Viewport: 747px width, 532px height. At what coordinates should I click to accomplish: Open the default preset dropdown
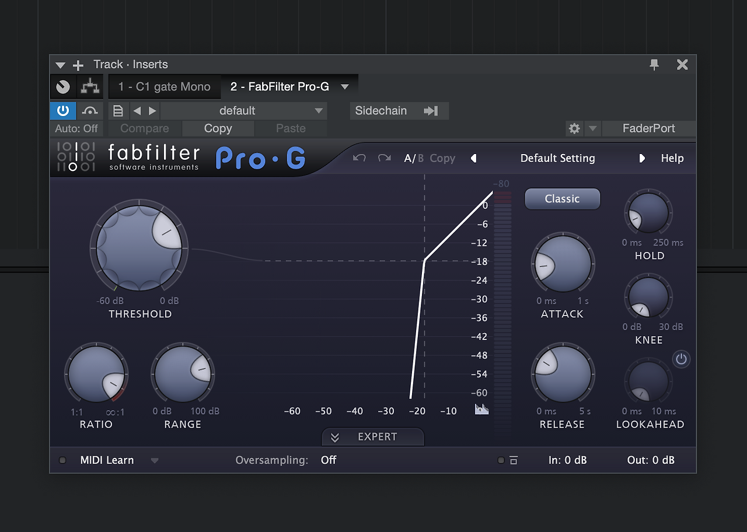[244, 111]
